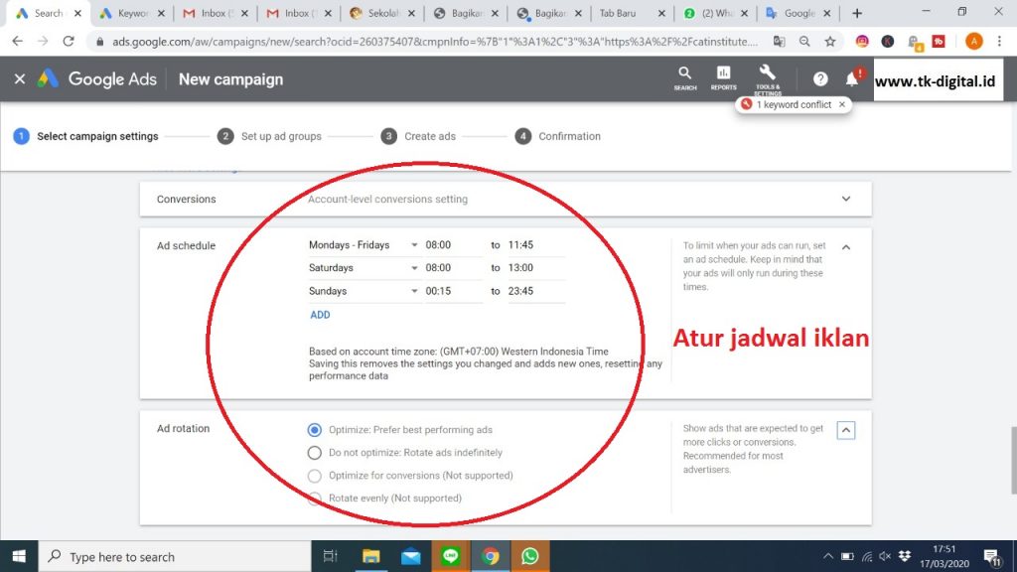Dismiss the keyword conflict notification
The width and height of the screenshot is (1017, 572).
842,104
